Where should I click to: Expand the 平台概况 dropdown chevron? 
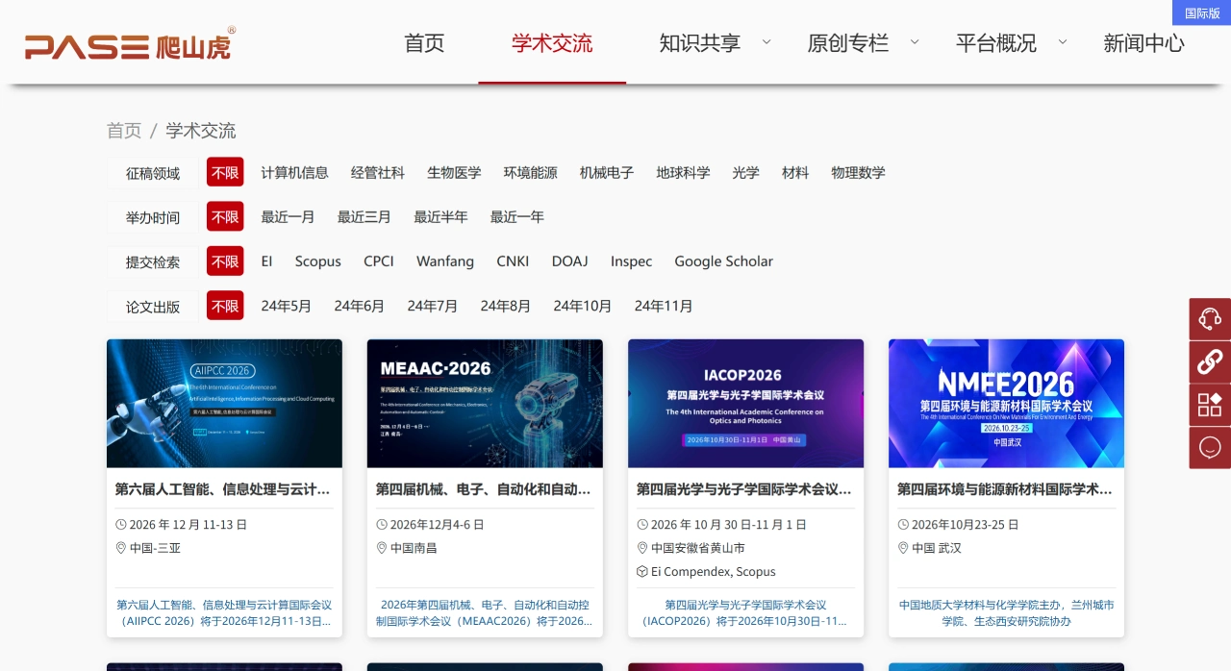(1063, 41)
